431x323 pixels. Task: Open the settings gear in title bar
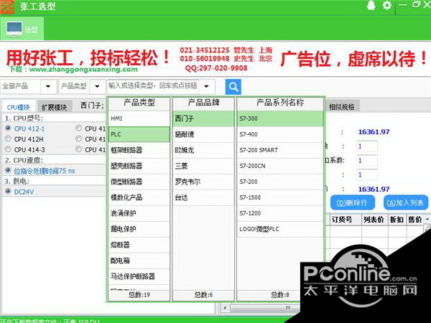[x=387, y=5]
